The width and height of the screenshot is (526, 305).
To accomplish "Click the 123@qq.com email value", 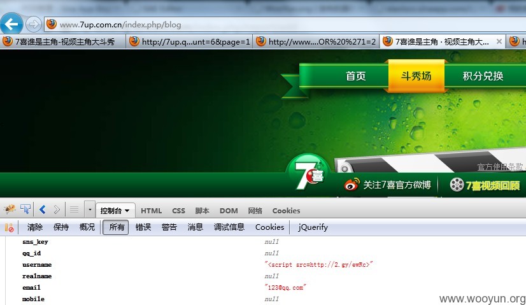I will coord(285,288).
